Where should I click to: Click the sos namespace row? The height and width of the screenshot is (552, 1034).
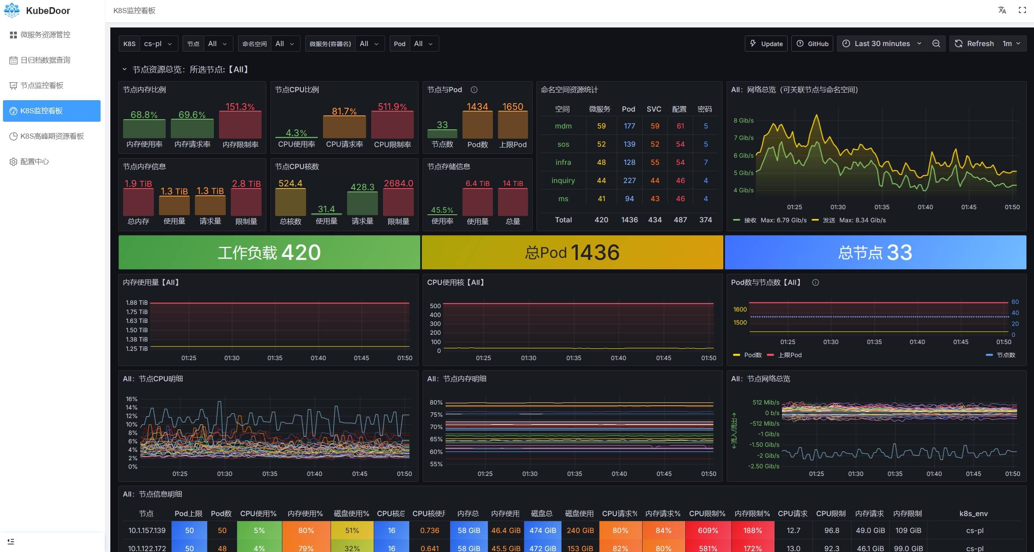pyautogui.click(x=629, y=144)
